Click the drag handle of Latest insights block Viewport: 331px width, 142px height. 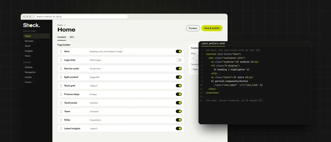tap(61, 128)
